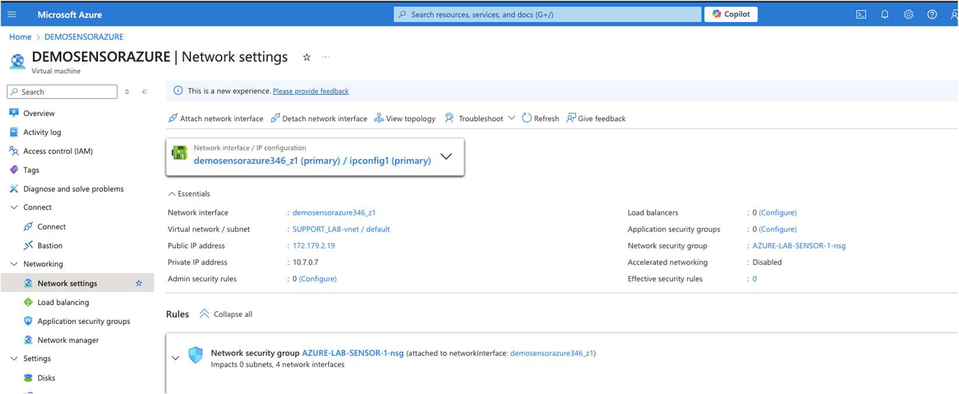Screen dimensions: 959x394
Task: Open Overview in sidebar
Action: tap(39, 113)
